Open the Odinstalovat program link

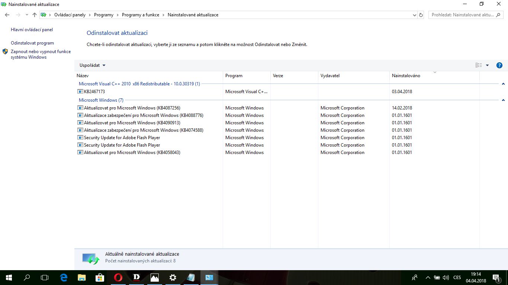(x=32, y=43)
